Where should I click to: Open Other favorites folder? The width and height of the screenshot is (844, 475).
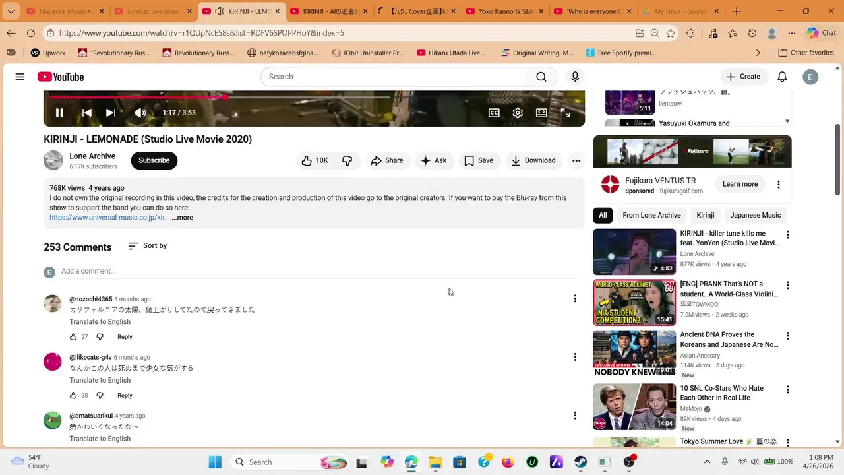coord(806,53)
